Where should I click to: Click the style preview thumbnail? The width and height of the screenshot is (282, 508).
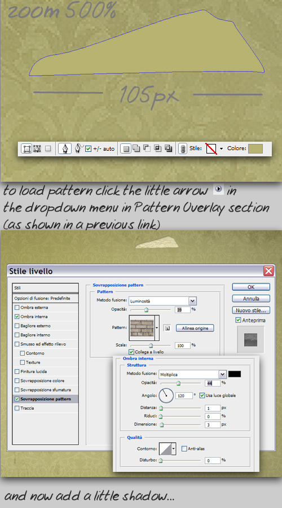[250, 339]
